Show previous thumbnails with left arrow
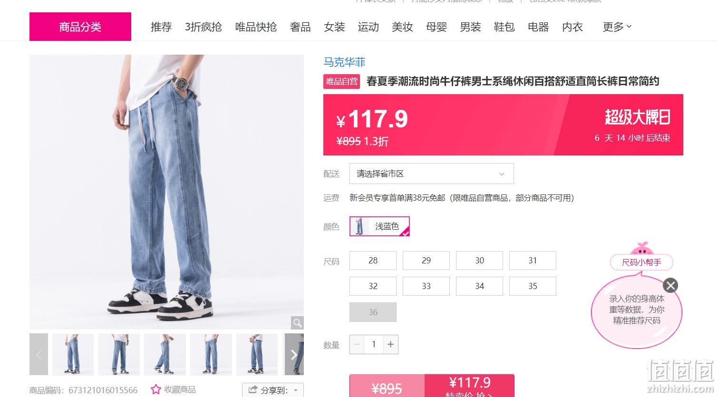Viewport: 718px width, 397px height. (x=39, y=354)
